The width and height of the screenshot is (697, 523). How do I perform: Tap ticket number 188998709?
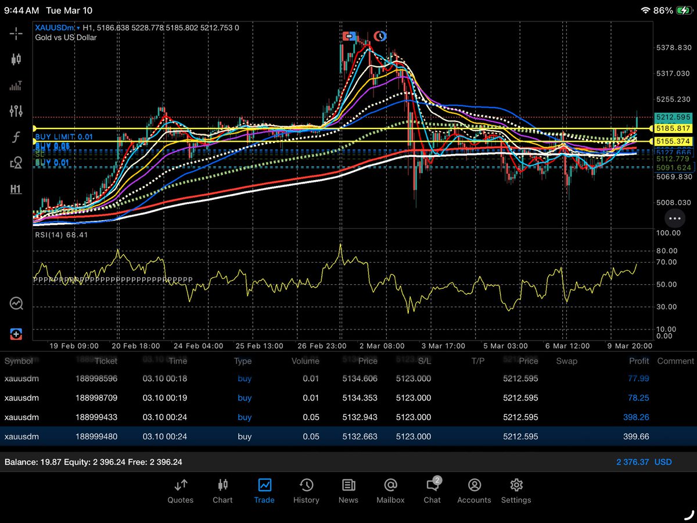[x=97, y=398]
